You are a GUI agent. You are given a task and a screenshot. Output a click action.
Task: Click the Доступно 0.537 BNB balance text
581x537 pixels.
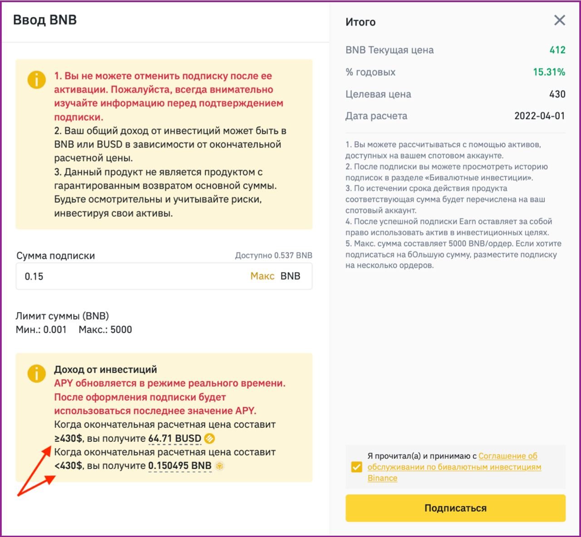pos(274,255)
